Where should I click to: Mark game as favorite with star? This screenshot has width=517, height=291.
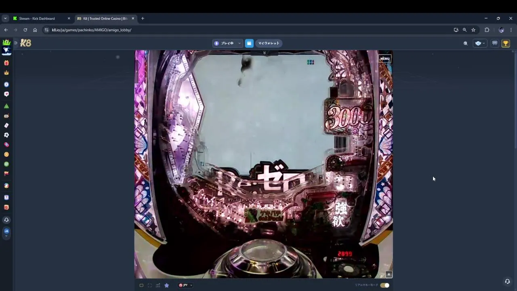pos(166,285)
